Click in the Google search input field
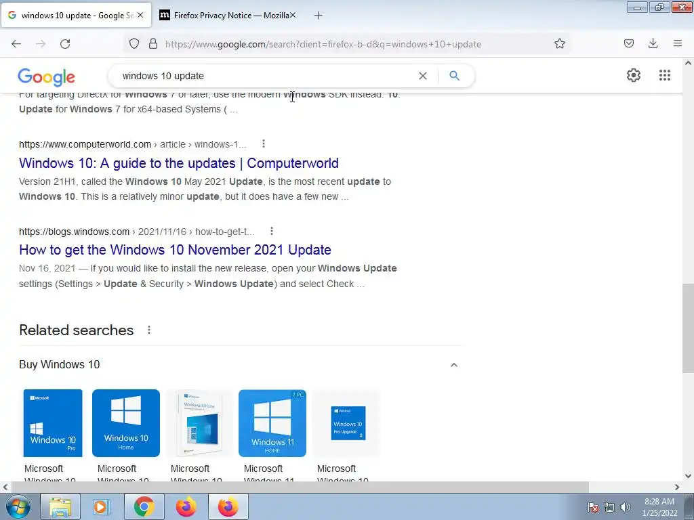 point(266,76)
